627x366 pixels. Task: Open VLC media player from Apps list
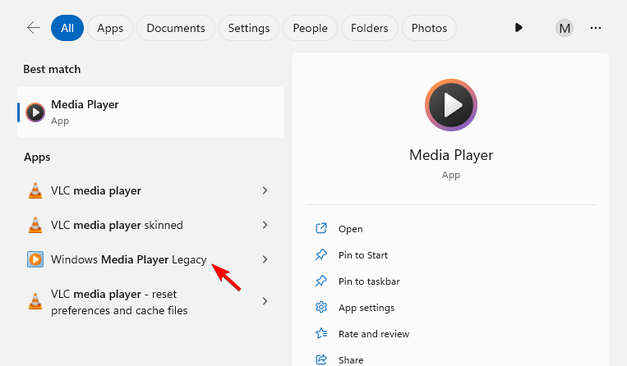(96, 190)
